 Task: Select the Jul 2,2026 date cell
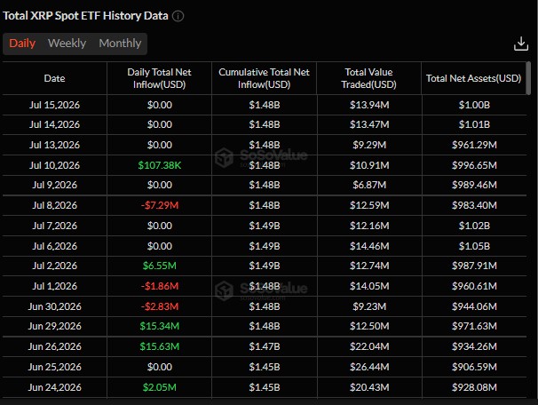coord(54,266)
